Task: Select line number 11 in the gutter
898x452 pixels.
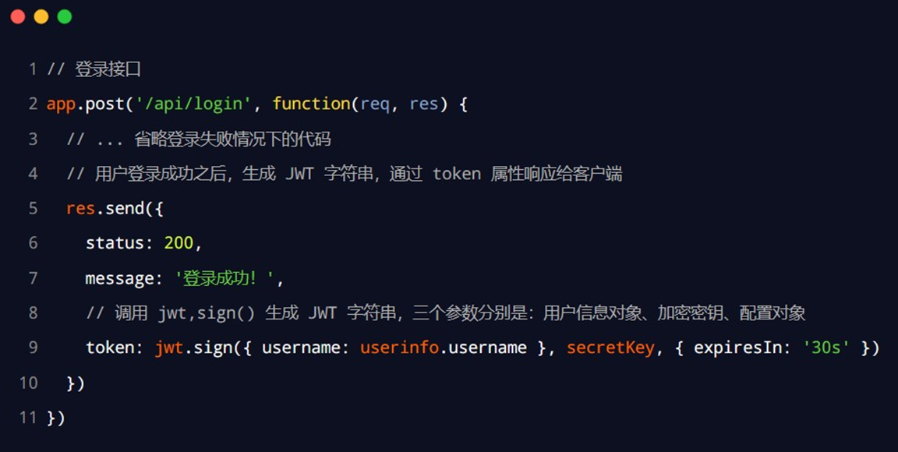Action: point(29,418)
